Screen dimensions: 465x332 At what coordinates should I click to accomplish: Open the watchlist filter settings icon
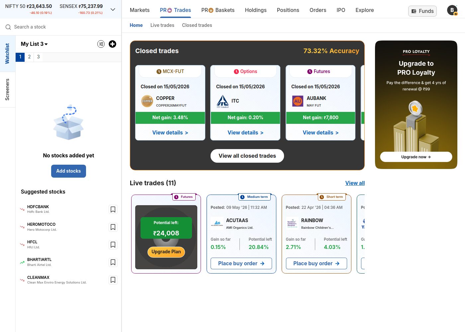tap(101, 44)
